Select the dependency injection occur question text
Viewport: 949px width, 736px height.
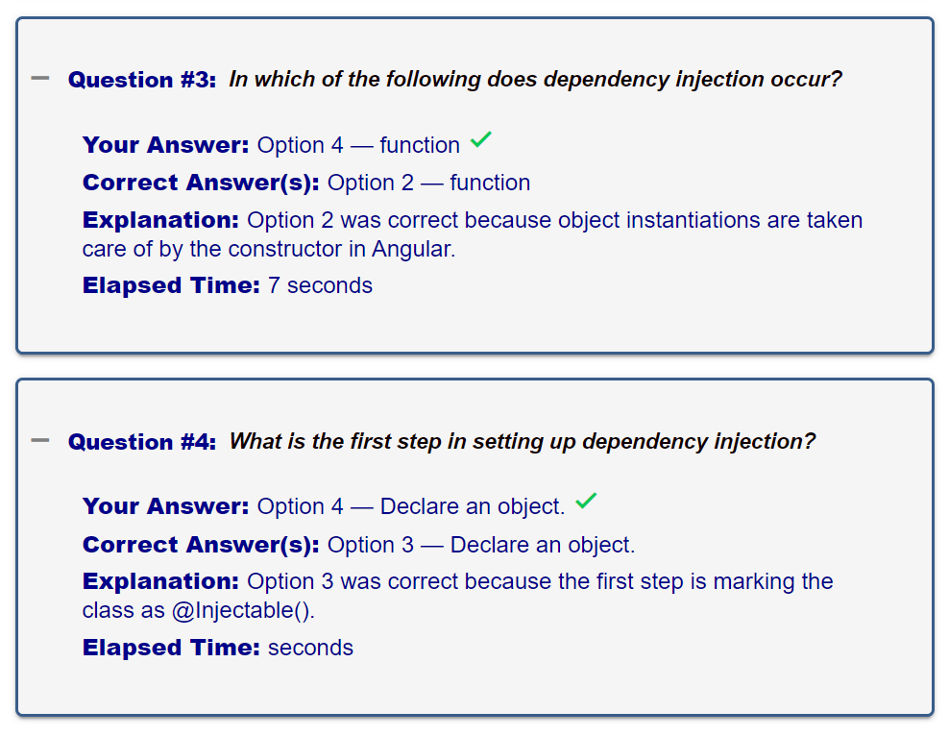click(x=535, y=79)
